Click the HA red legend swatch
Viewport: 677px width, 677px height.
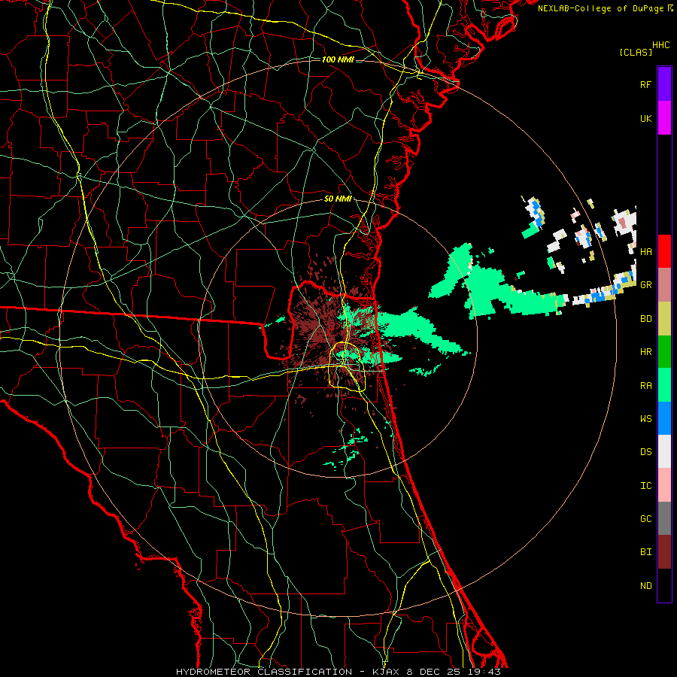click(664, 251)
